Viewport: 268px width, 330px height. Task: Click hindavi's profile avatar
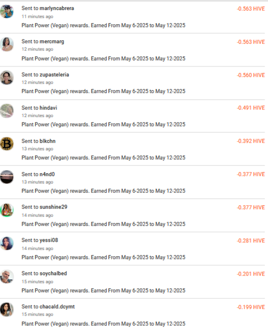[x=7, y=111]
